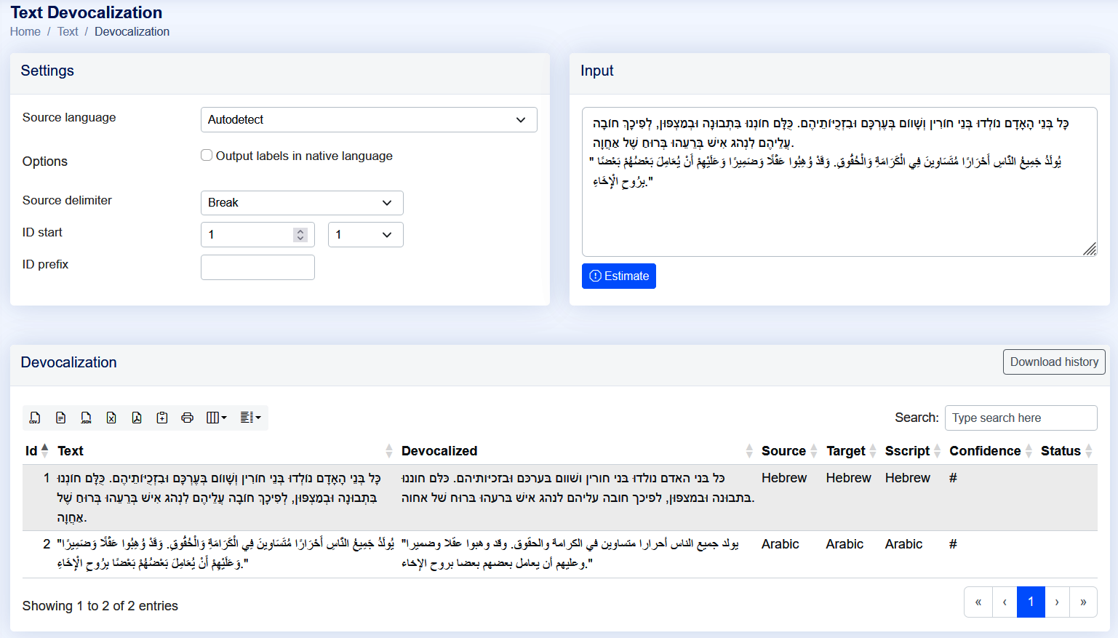The image size is (1118, 638).
Task: Sort table by Id column
Action: click(x=37, y=451)
